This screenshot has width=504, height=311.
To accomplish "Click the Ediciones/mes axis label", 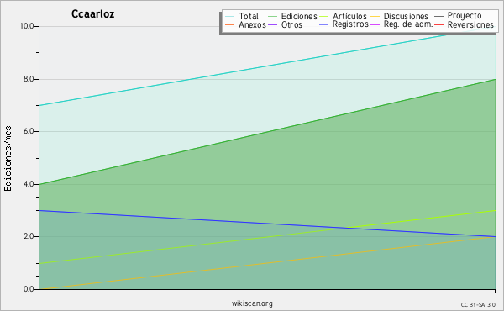I will point(8,158).
